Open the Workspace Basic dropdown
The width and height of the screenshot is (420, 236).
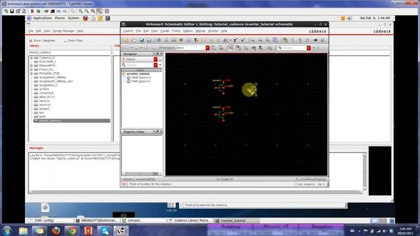[207, 48]
